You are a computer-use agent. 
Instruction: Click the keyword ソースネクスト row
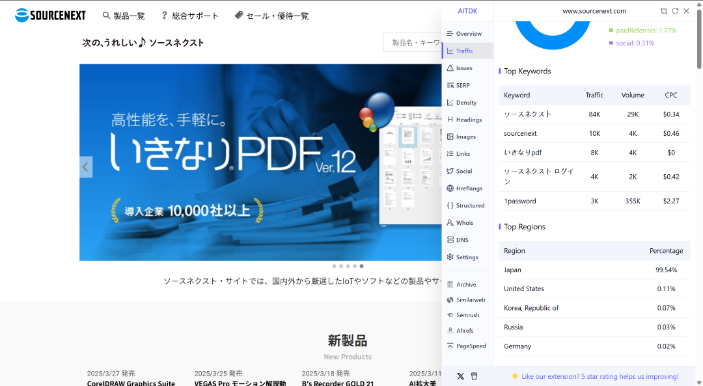click(594, 114)
